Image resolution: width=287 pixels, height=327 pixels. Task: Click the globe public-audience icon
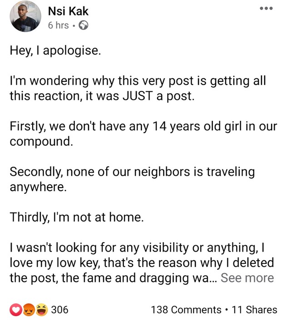tap(83, 25)
